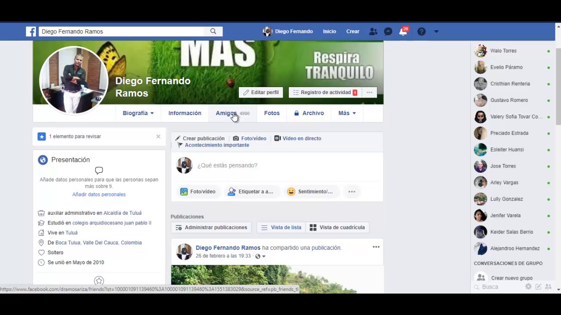Open the post options ellipsis menu
This screenshot has width=561, height=315.
pyautogui.click(x=376, y=247)
